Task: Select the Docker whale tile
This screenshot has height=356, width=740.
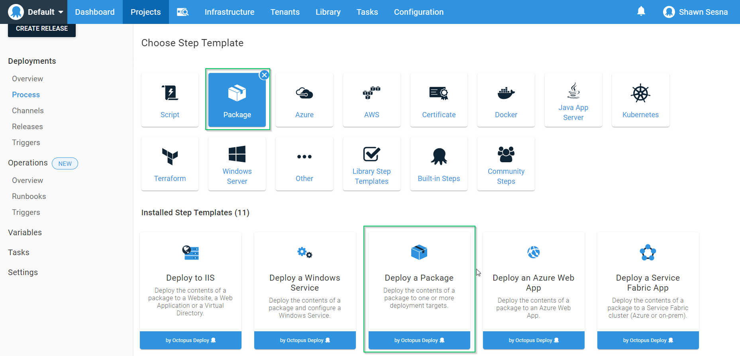Action: [506, 100]
